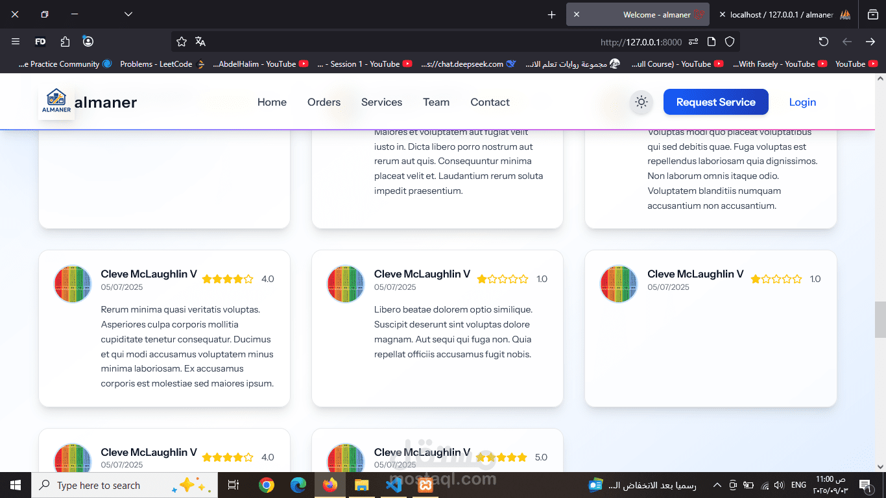Click avatar in the Rerum minima review
This screenshot has height=498, width=886.
(x=73, y=283)
